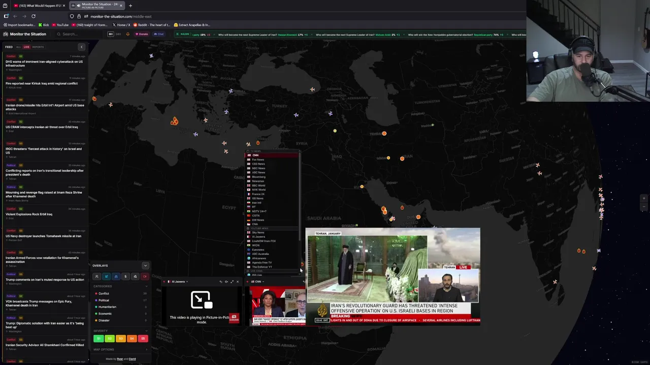Open the Al Jazeera channel dropdown
Viewport: 650px width, 365px height.
179,281
